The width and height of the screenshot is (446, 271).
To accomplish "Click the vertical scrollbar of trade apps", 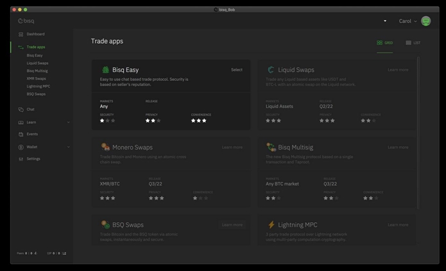I will tap(418, 133).
